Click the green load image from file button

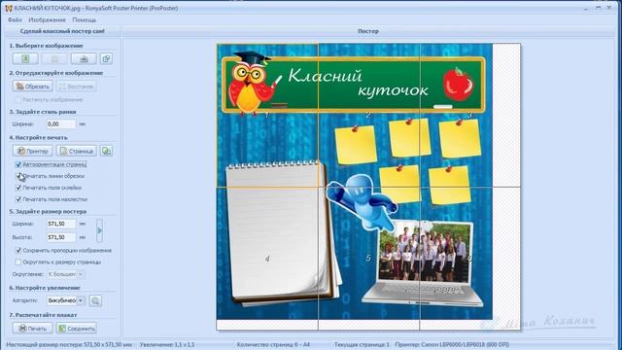point(25,58)
